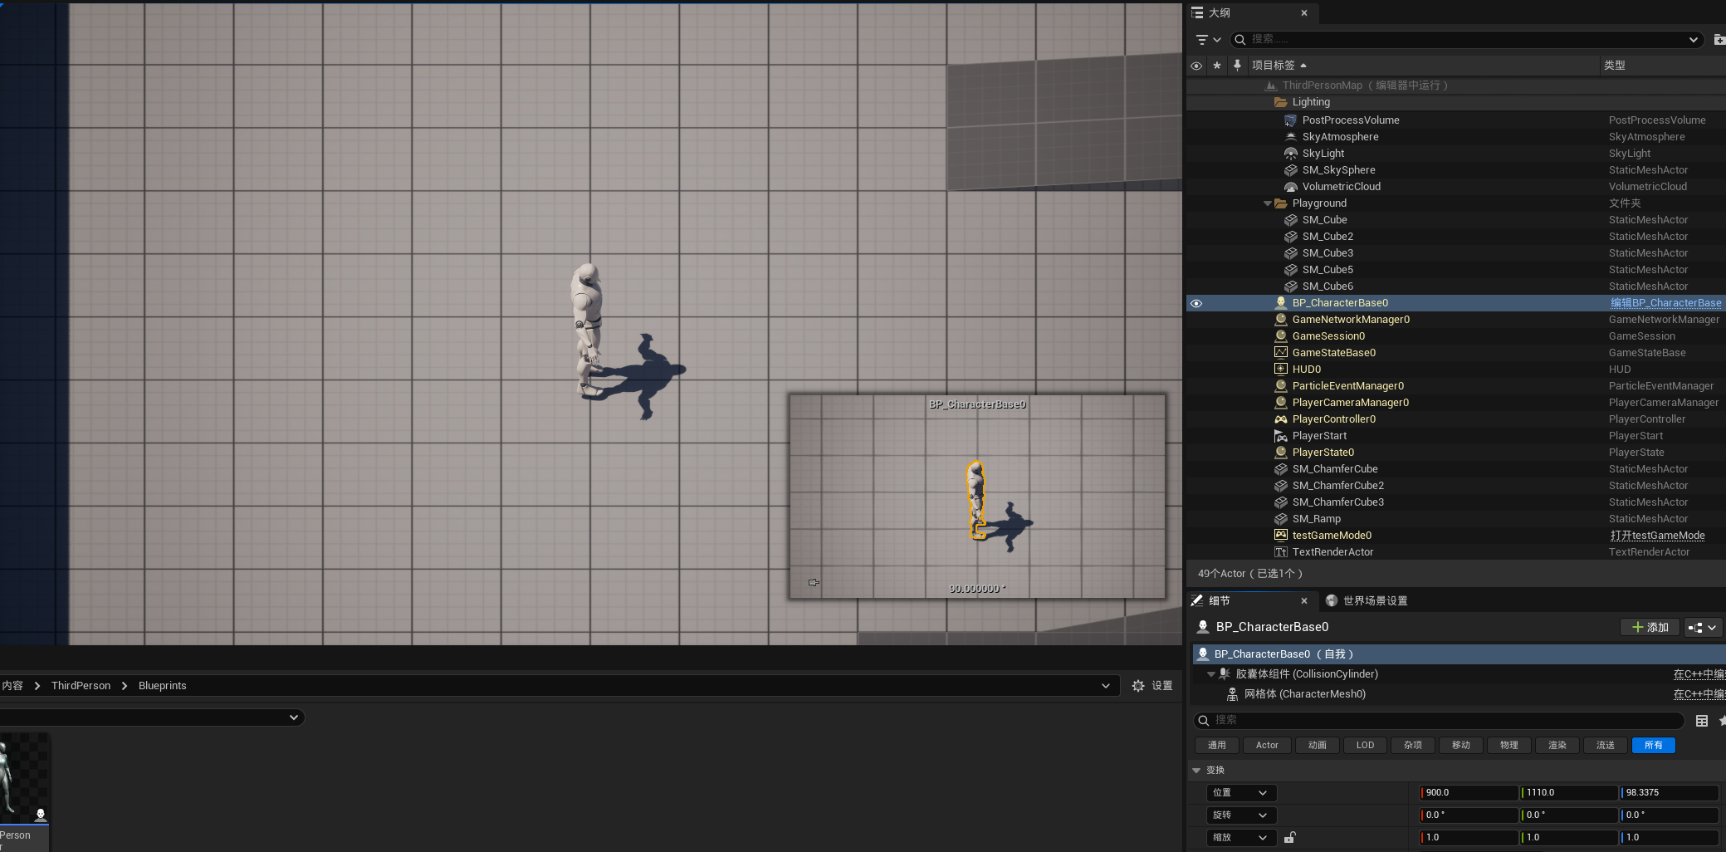Click the HUD0 actor icon

[x=1281, y=370]
